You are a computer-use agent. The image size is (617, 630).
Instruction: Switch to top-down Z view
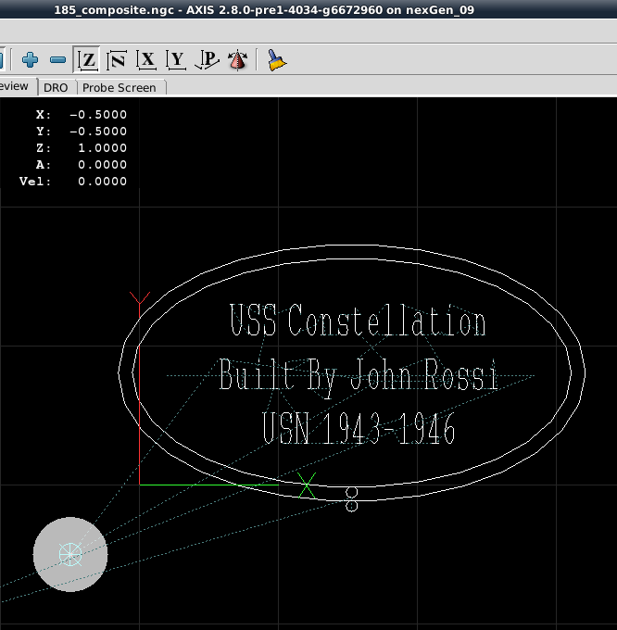(88, 60)
